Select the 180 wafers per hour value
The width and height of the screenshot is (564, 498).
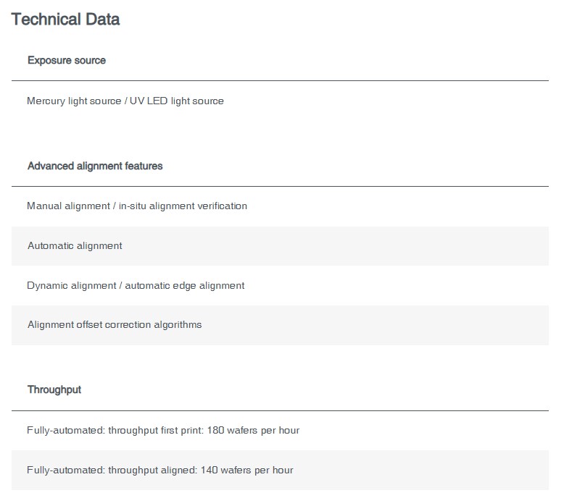coord(253,430)
